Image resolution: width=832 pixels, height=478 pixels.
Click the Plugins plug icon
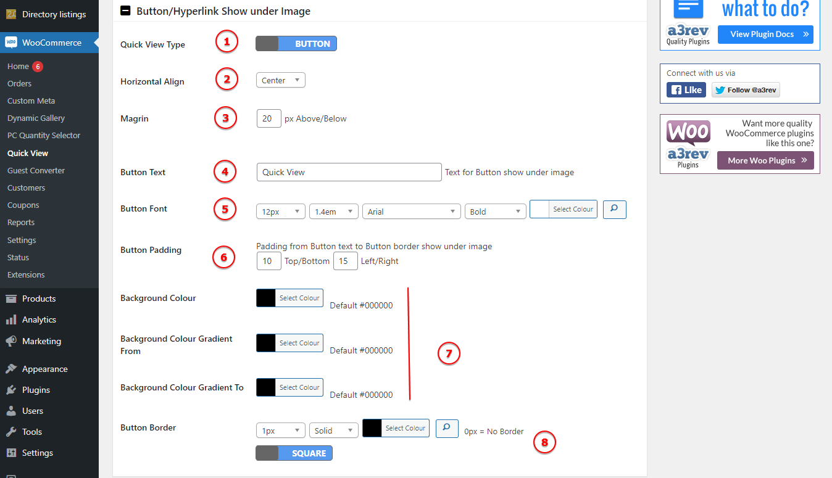pos(11,390)
